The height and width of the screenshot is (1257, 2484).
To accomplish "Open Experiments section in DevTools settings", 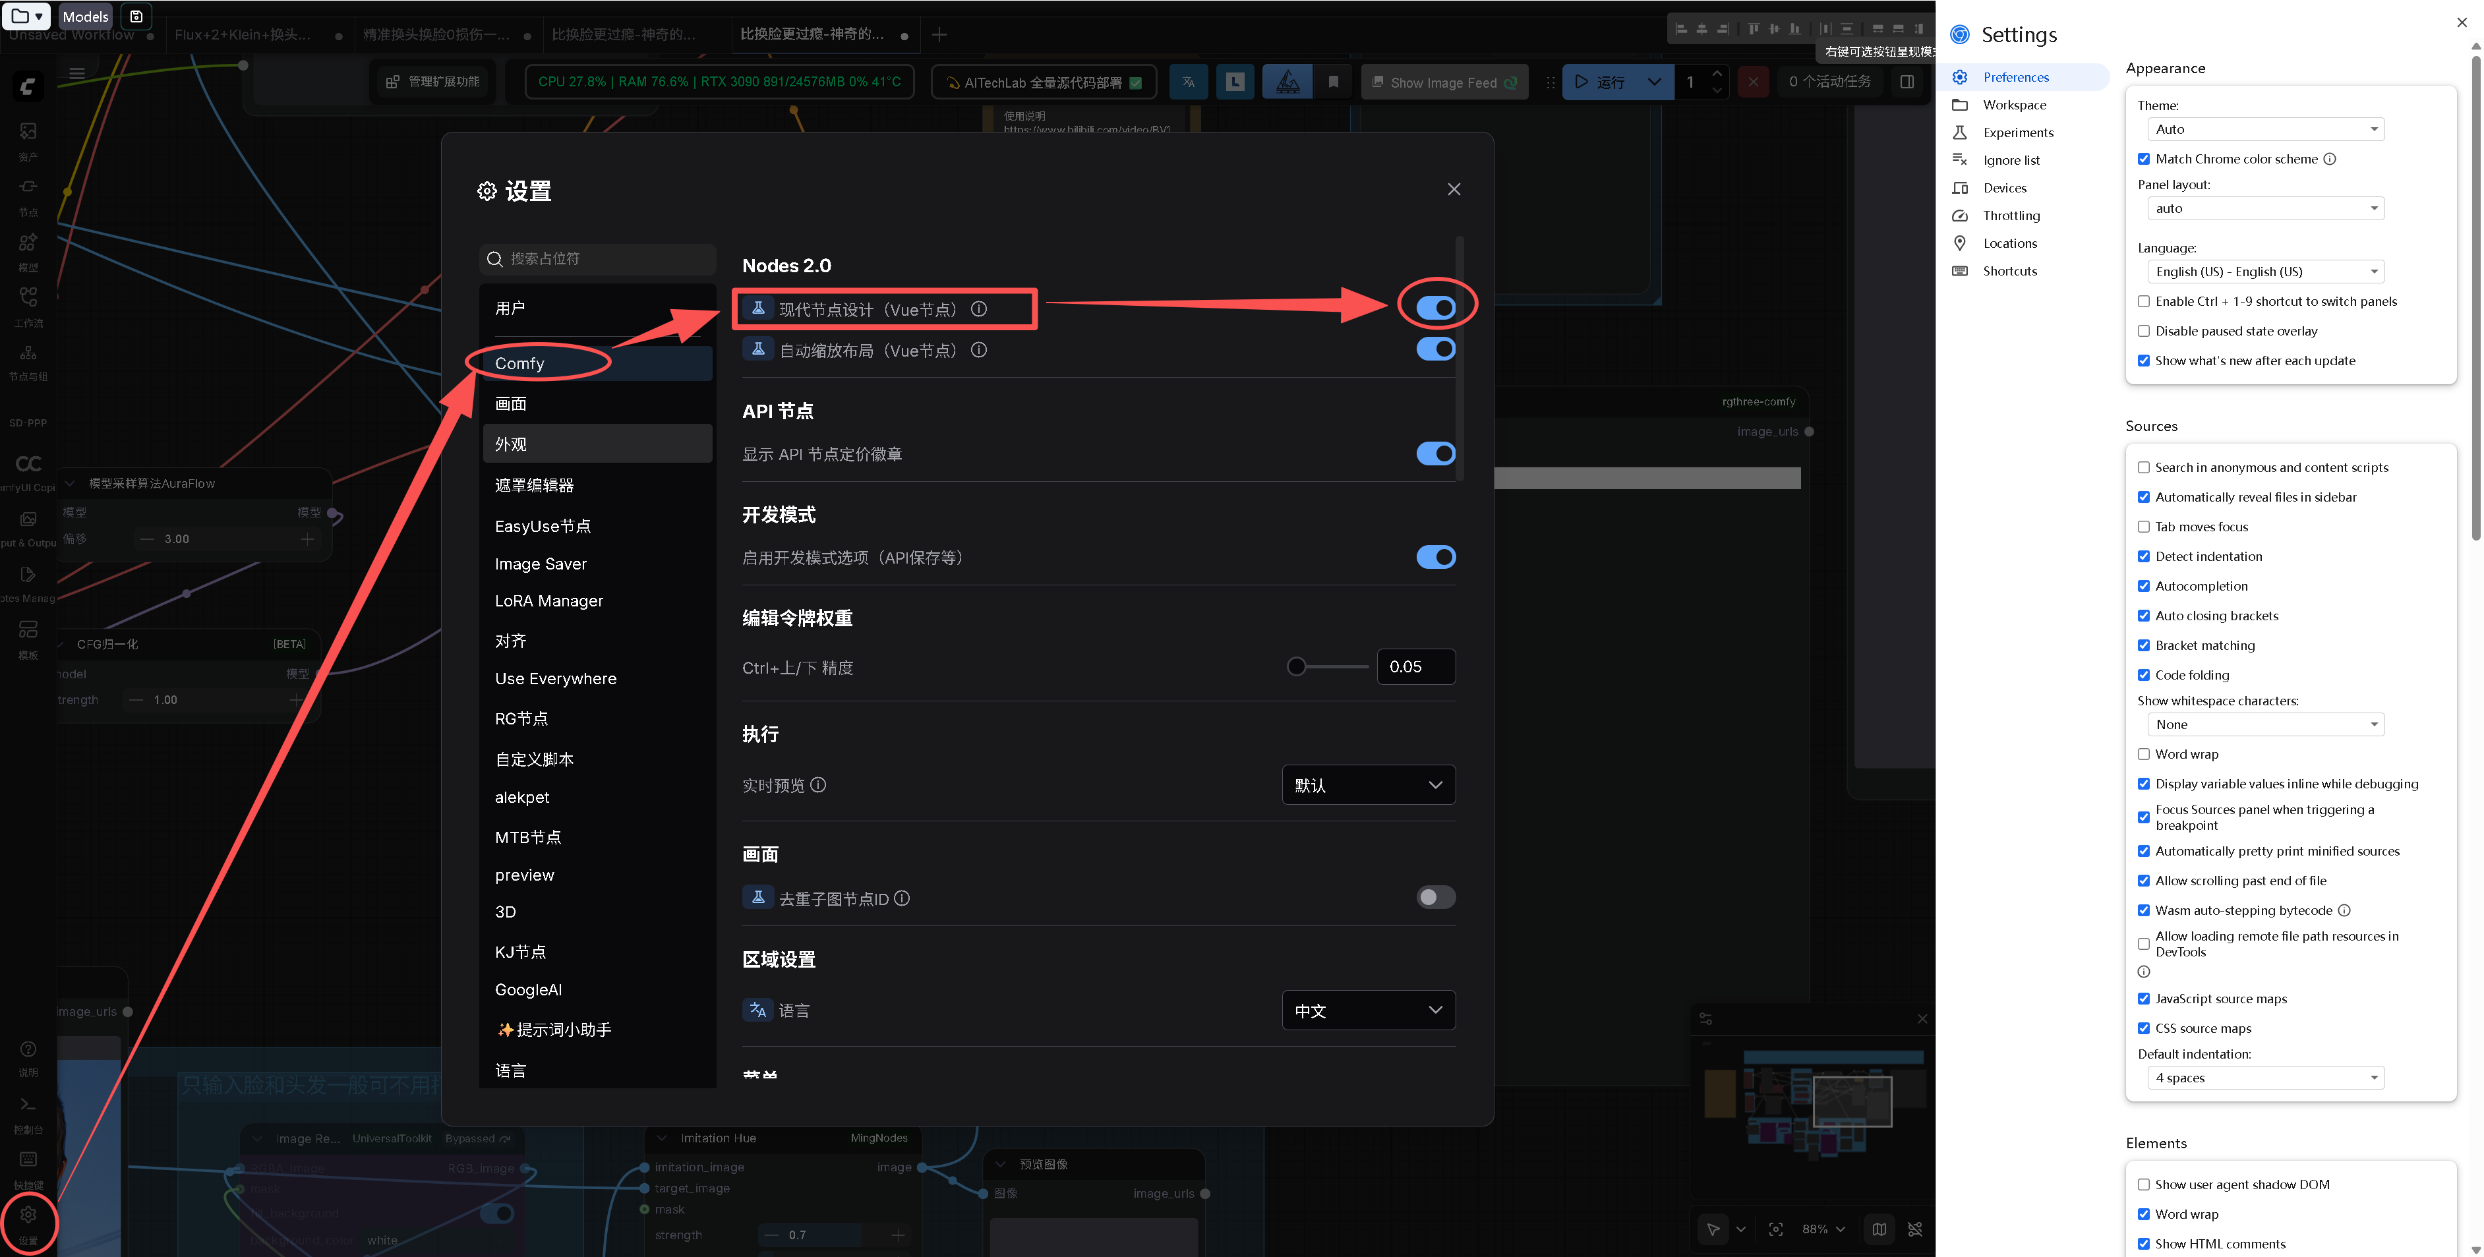I will pyautogui.click(x=2017, y=133).
